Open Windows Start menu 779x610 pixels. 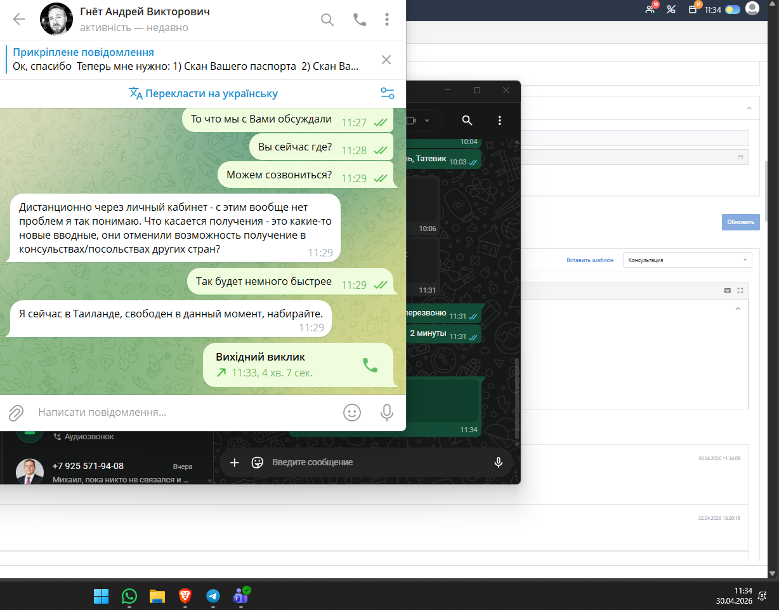coord(101,596)
